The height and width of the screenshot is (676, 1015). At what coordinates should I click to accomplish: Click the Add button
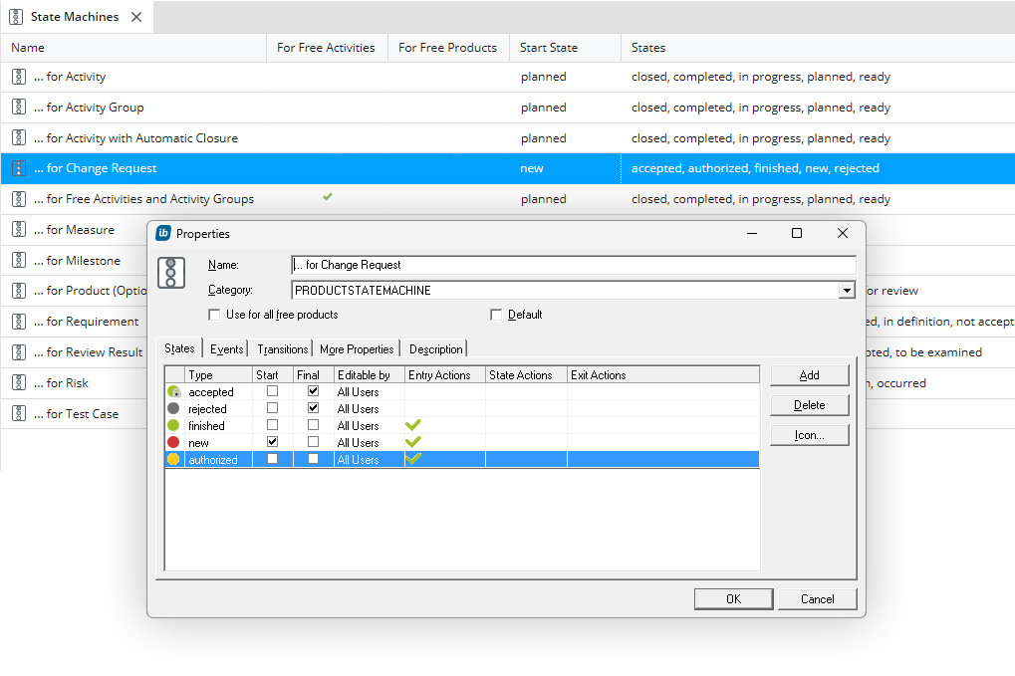tap(809, 375)
